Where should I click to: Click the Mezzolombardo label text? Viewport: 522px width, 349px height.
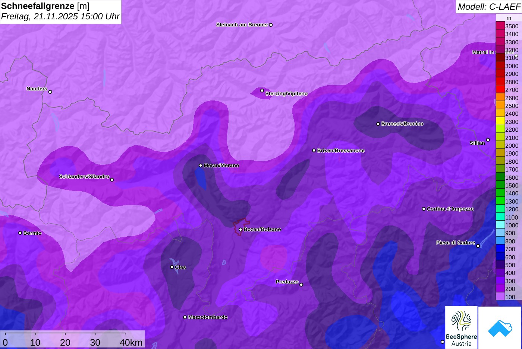click(x=208, y=317)
